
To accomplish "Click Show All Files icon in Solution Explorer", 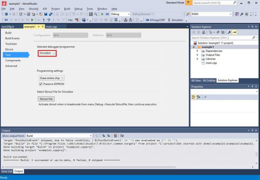I will click(x=223, y=32).
